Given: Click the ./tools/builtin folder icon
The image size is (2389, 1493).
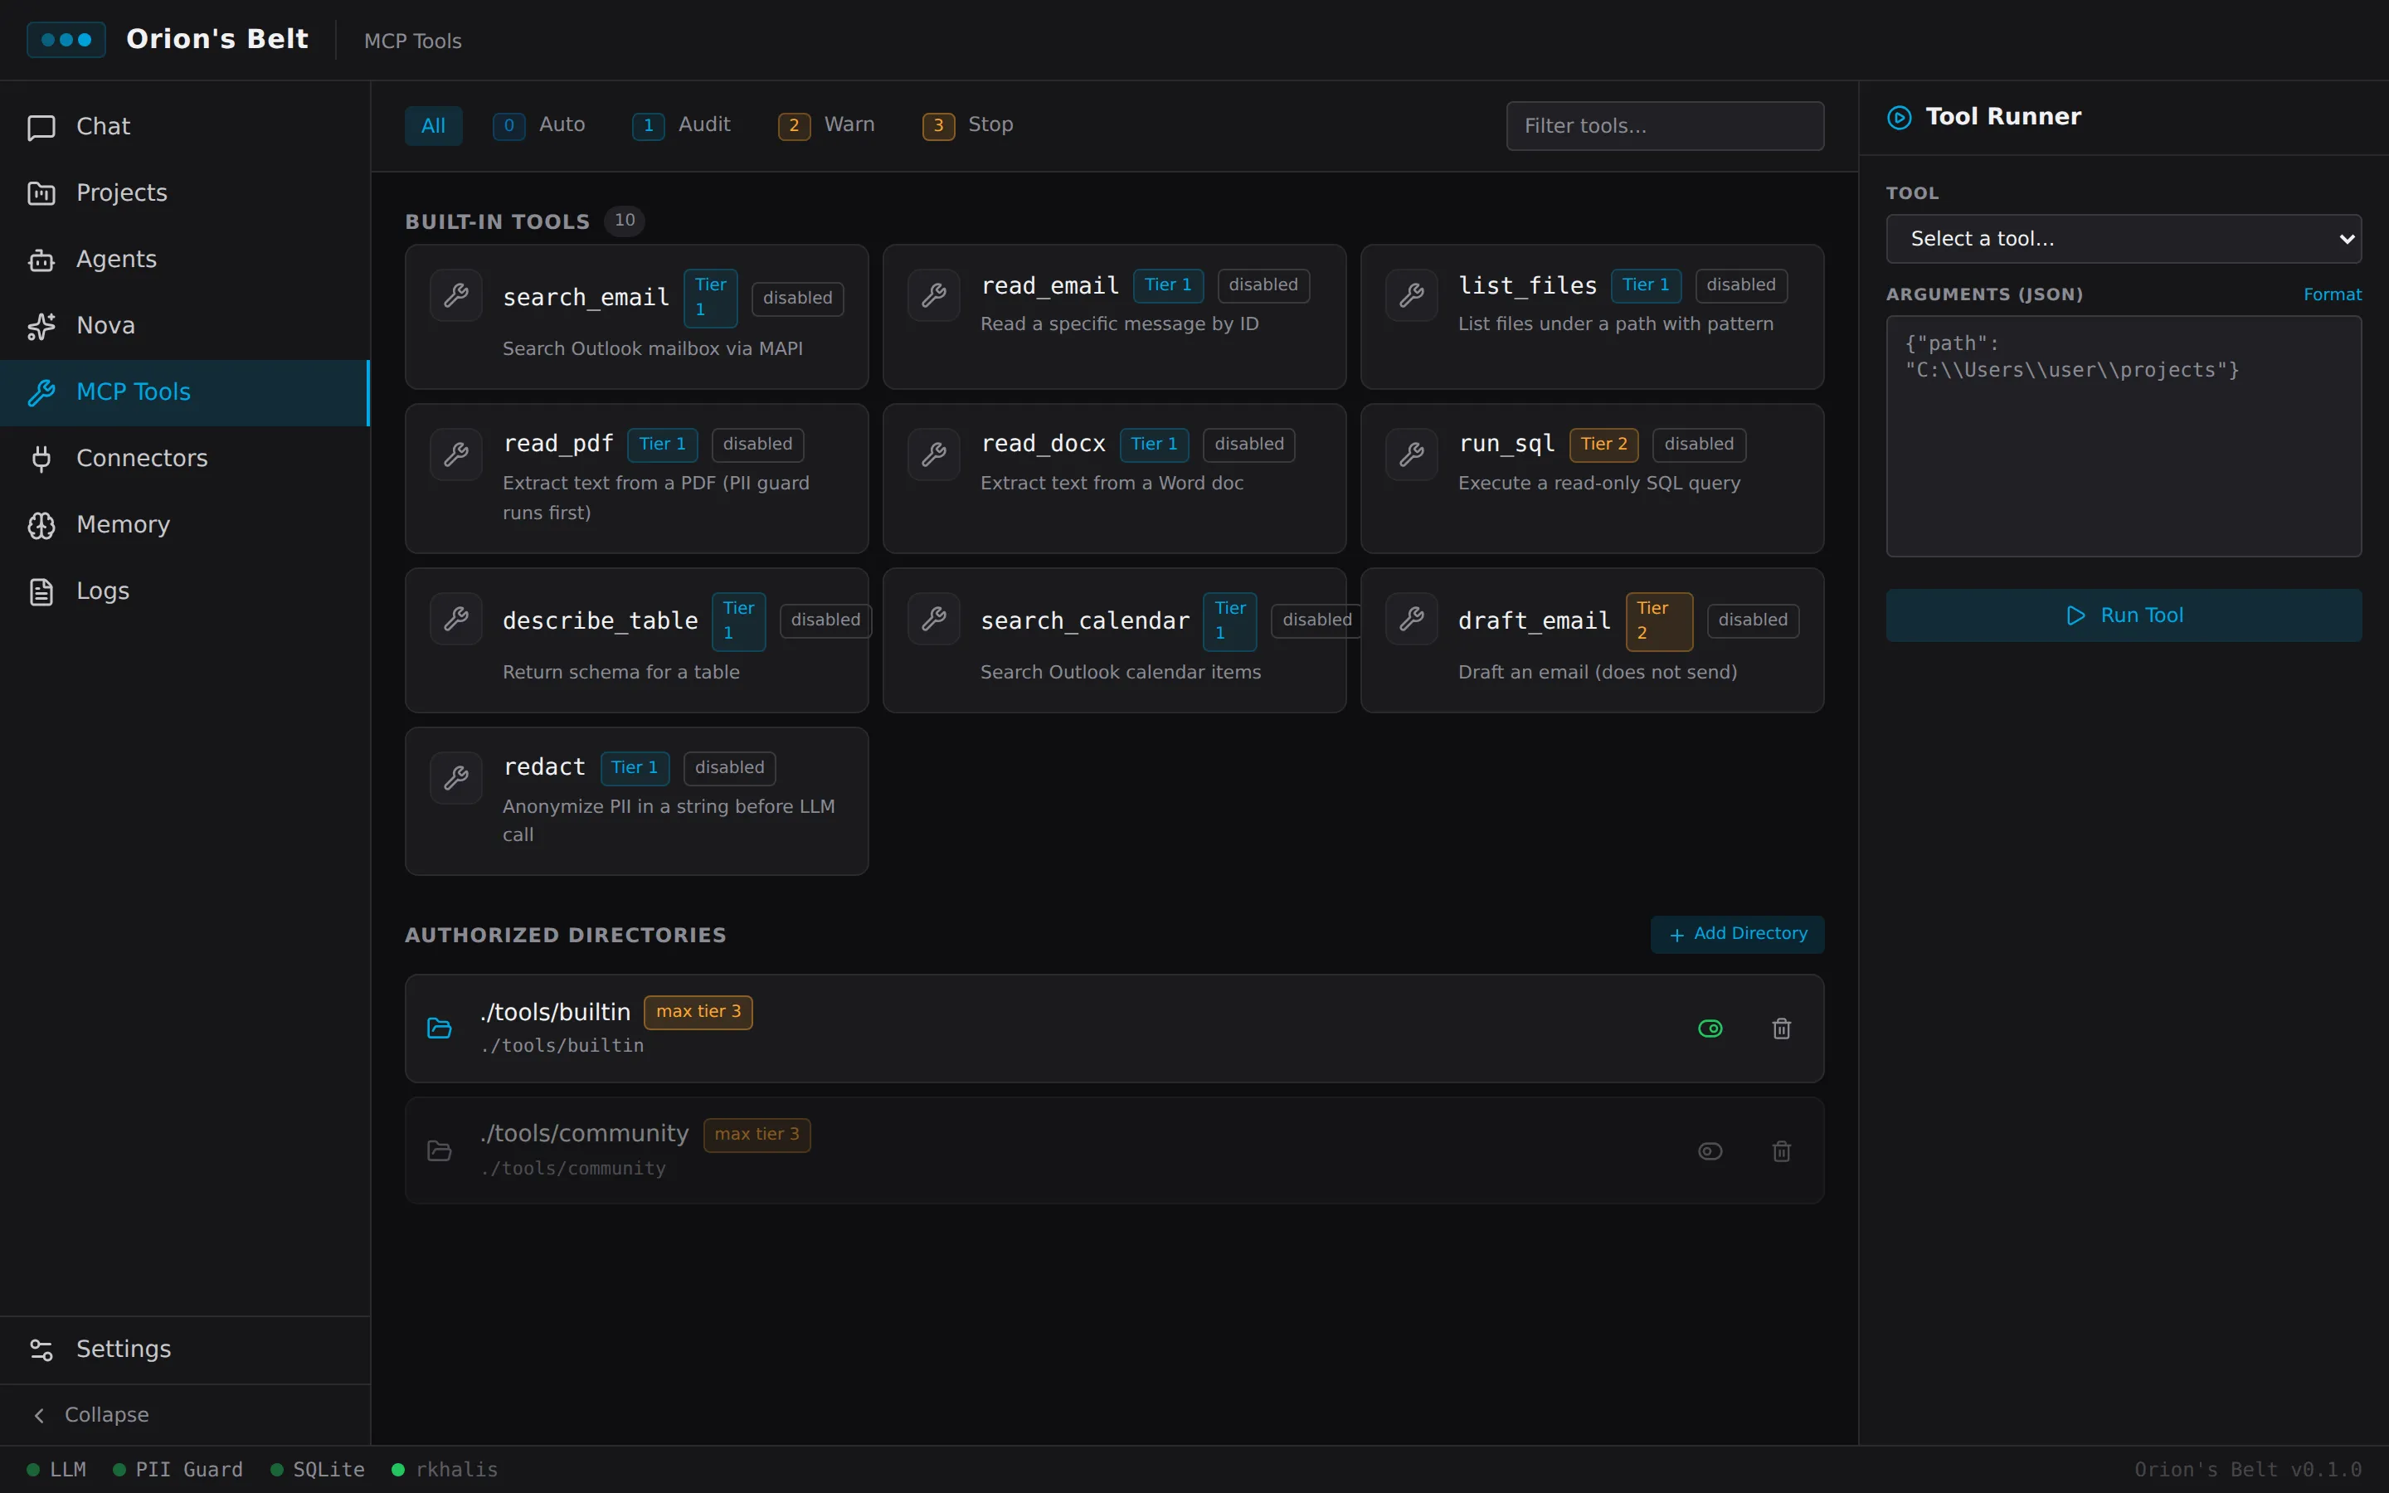Looking at the screenshot, I should pyautogui.click(x=440, y=1029).
